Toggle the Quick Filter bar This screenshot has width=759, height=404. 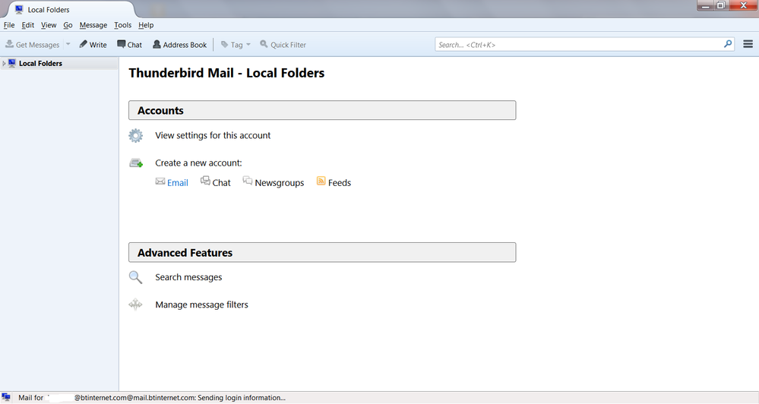pos(283,45)
